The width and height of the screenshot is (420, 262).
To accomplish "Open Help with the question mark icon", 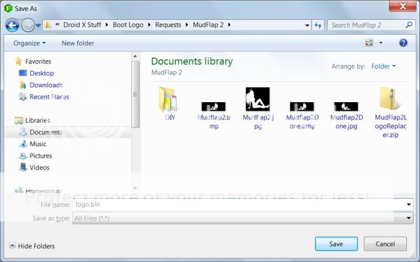I will pos(403,43).
